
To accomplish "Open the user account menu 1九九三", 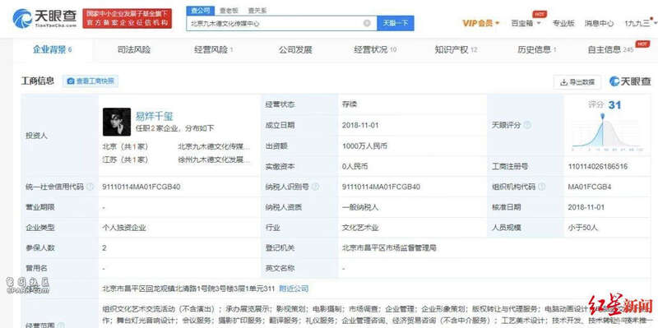I will (x=640, y=23).
